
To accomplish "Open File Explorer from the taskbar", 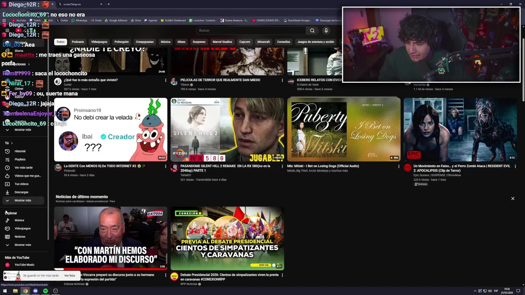I will point(15,291).
